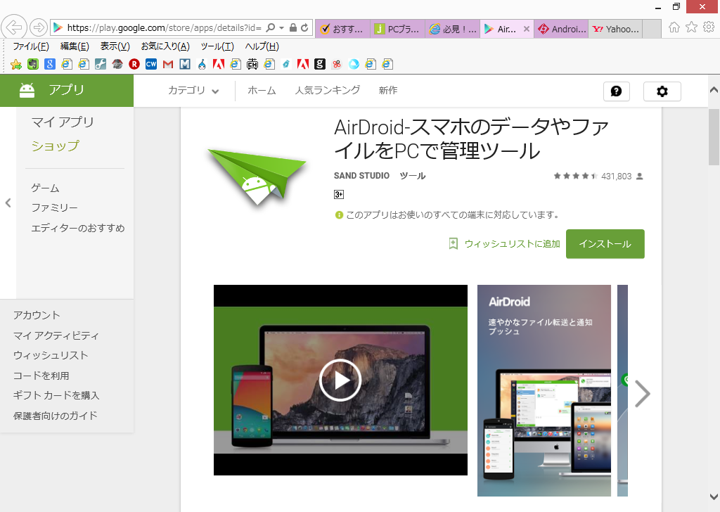Click the Google Play help question icon
The width and height of the screenshot is (720, 512).
[616, 91]
